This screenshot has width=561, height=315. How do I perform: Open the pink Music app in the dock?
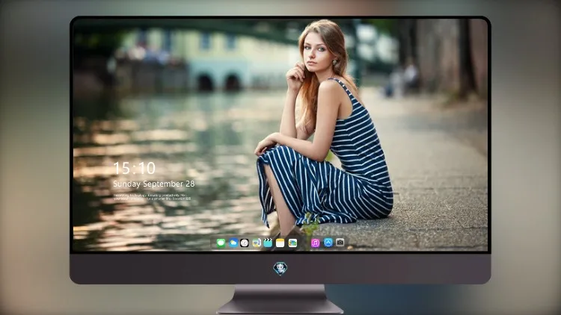(315, 243)
